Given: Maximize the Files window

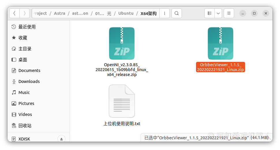Looking at the screenshot, I should click(254, 13).
